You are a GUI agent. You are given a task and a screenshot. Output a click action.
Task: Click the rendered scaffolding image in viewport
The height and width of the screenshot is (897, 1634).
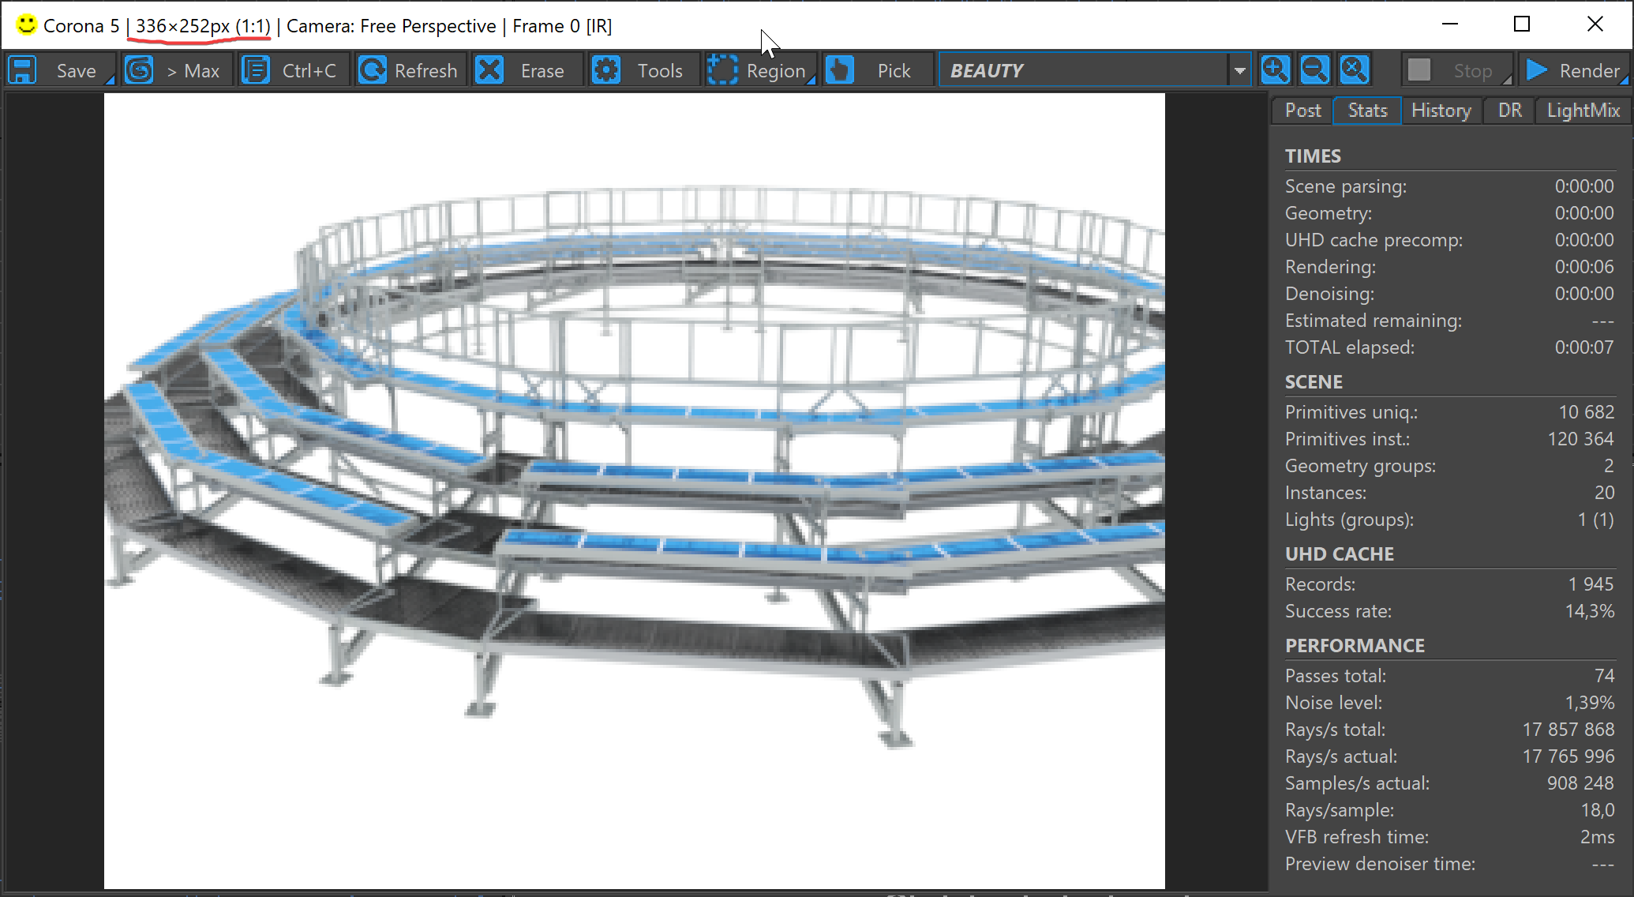click(635, 491)
